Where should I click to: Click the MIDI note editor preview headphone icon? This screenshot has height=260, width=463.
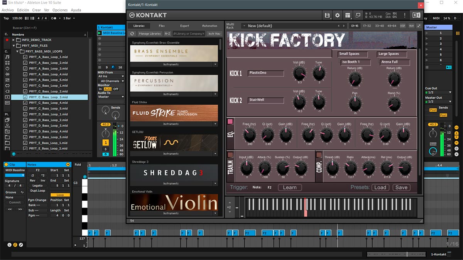coord(85,177)
